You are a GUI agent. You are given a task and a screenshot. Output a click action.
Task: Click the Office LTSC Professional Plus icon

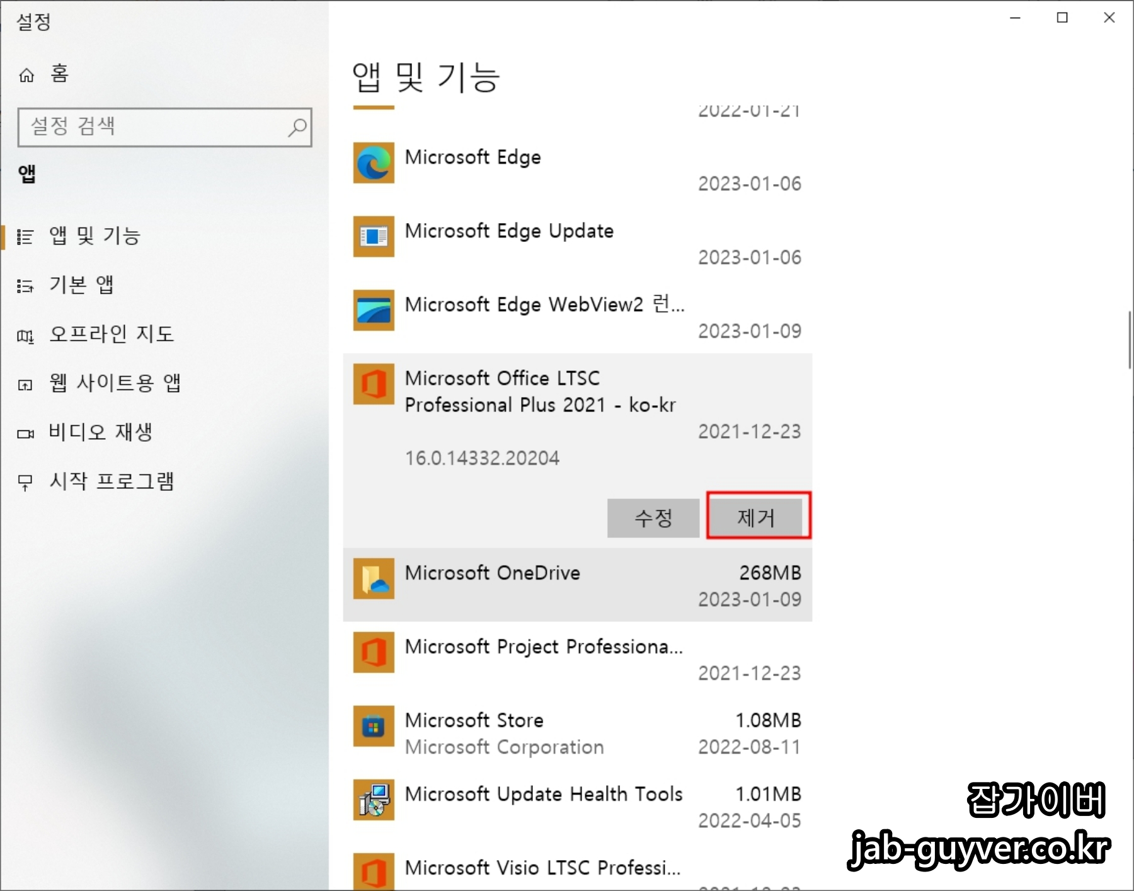tap(374, 384)
